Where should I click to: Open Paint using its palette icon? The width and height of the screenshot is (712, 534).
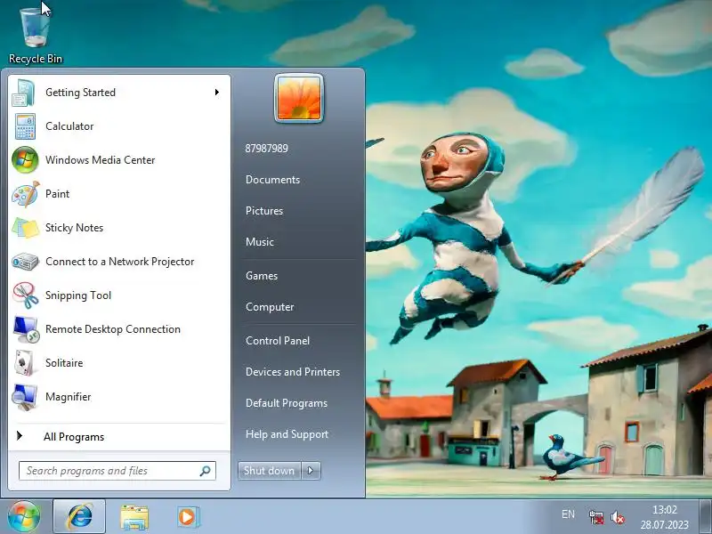tap(26, 194)
